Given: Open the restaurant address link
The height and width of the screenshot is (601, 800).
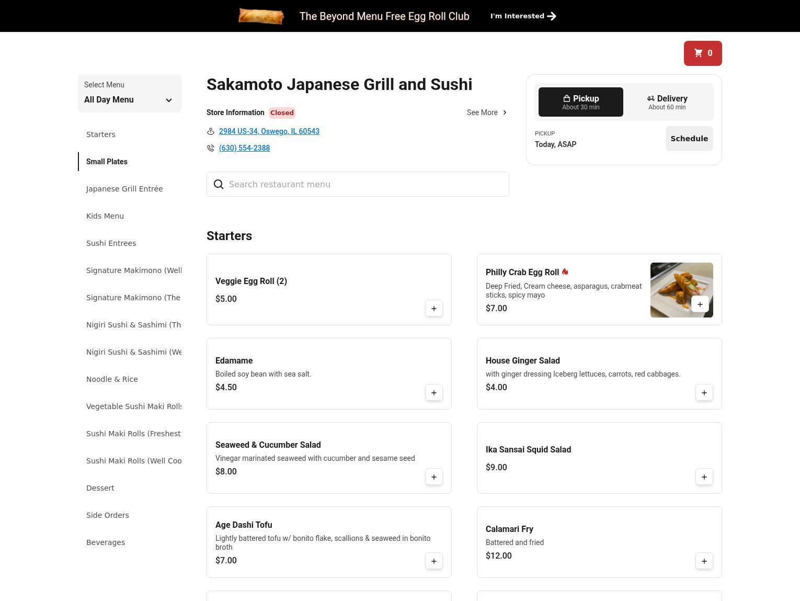Looking at the screenshot, I should [269, 131].
